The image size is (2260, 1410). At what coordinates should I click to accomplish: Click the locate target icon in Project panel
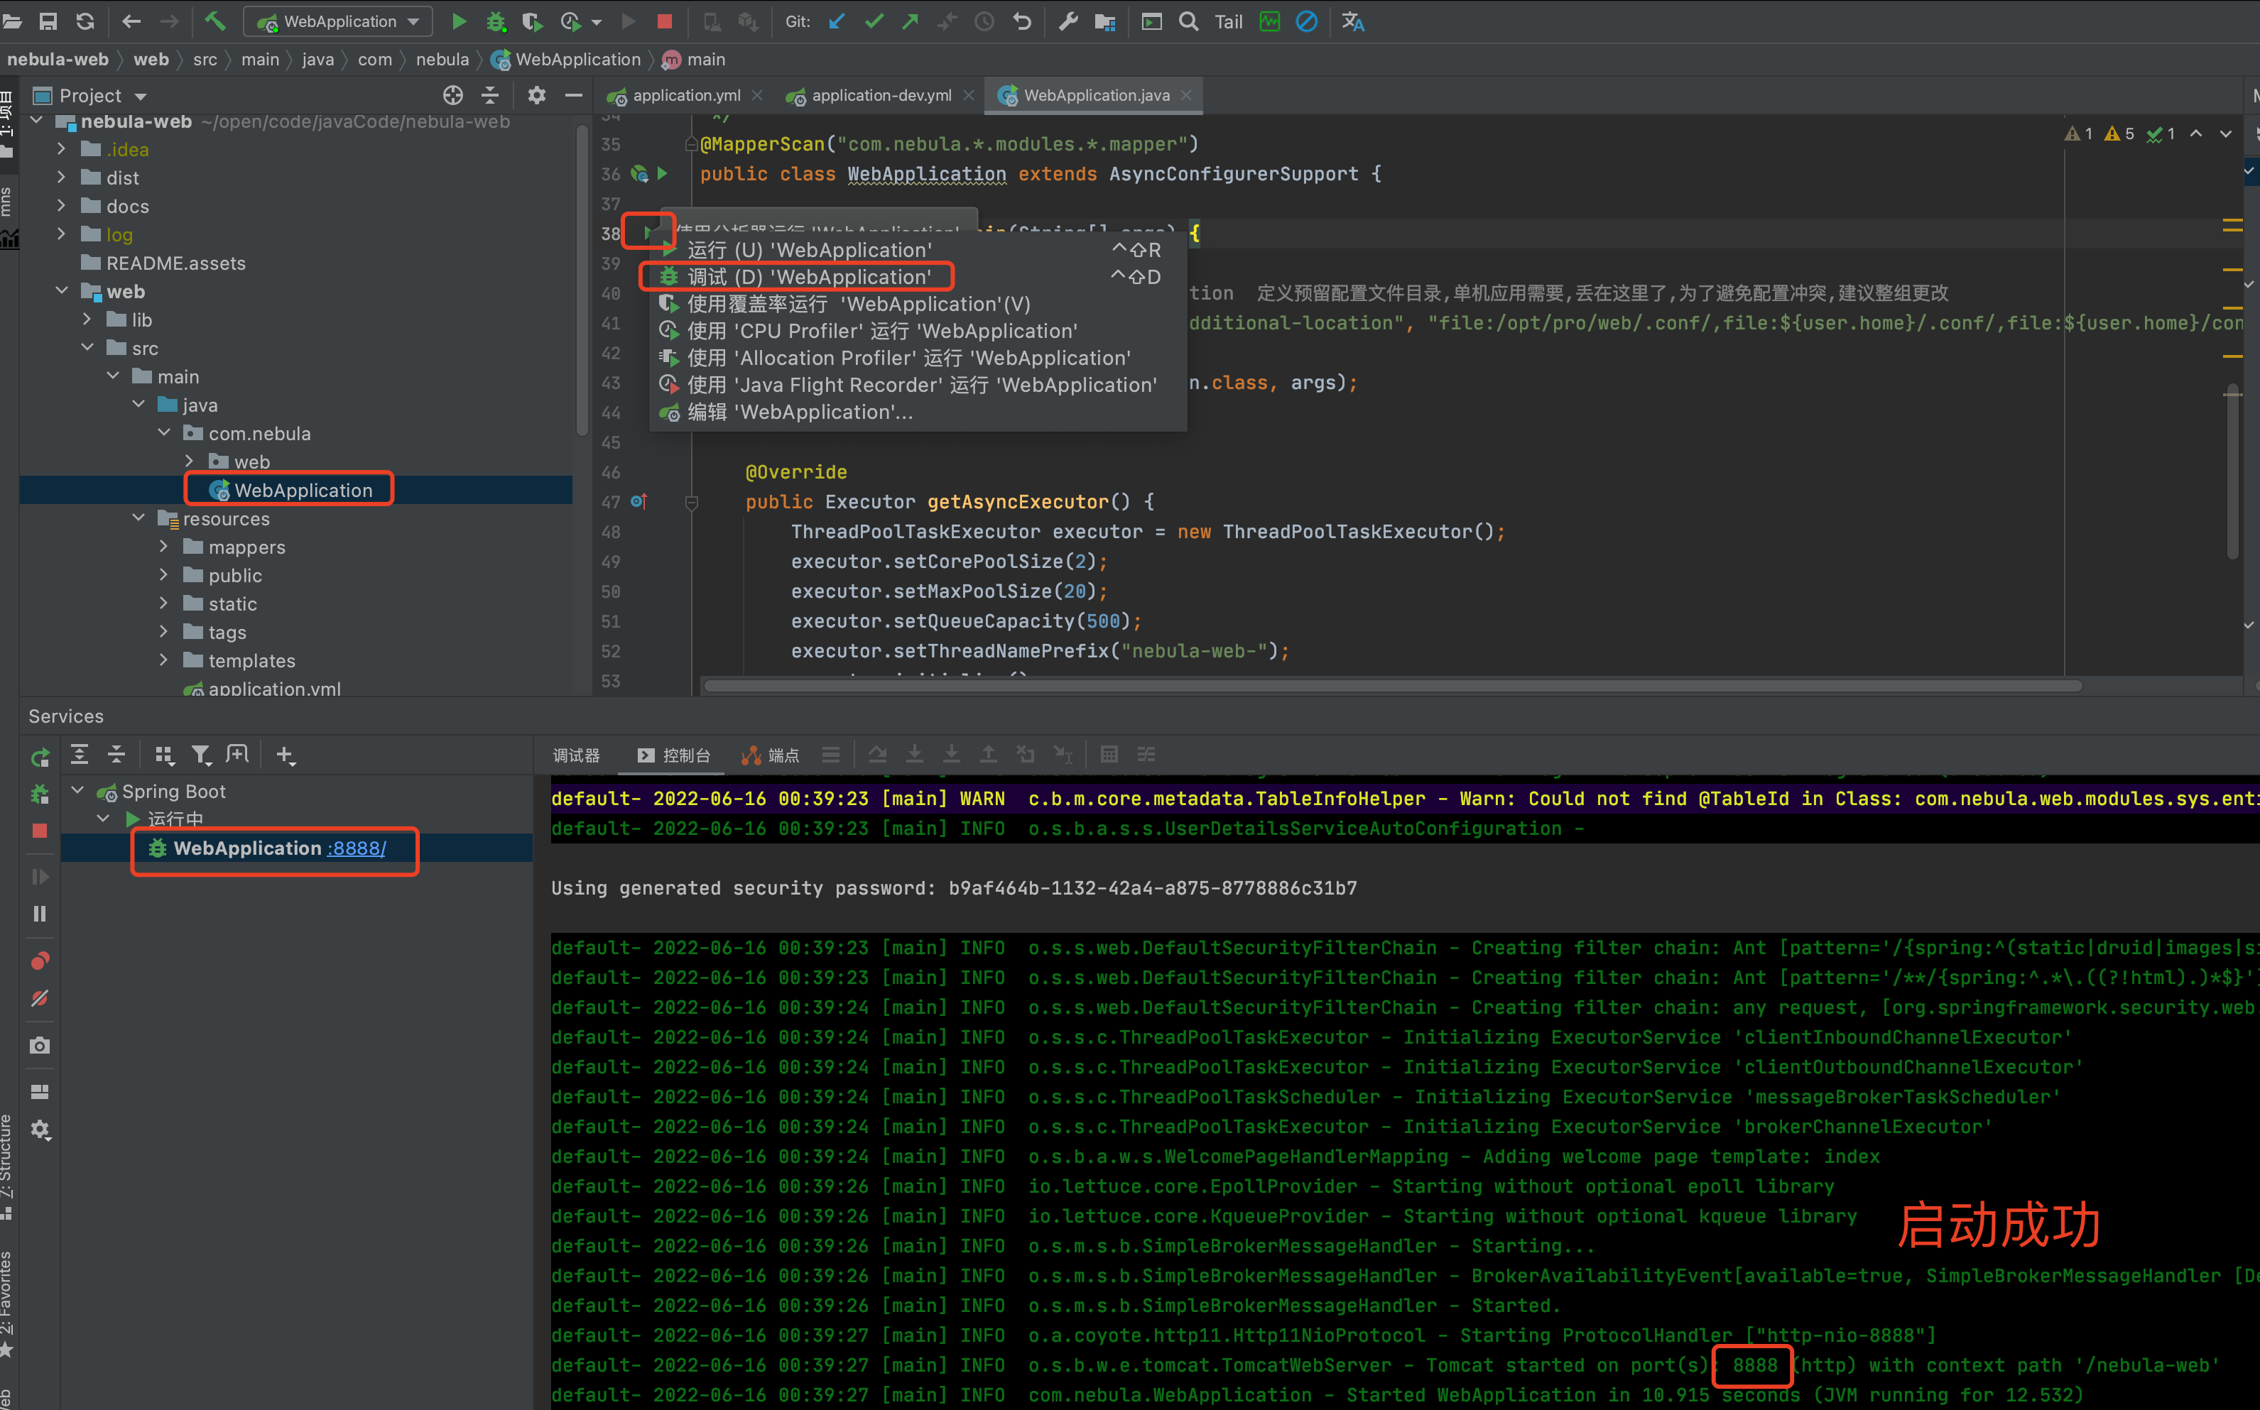[452, 95]
